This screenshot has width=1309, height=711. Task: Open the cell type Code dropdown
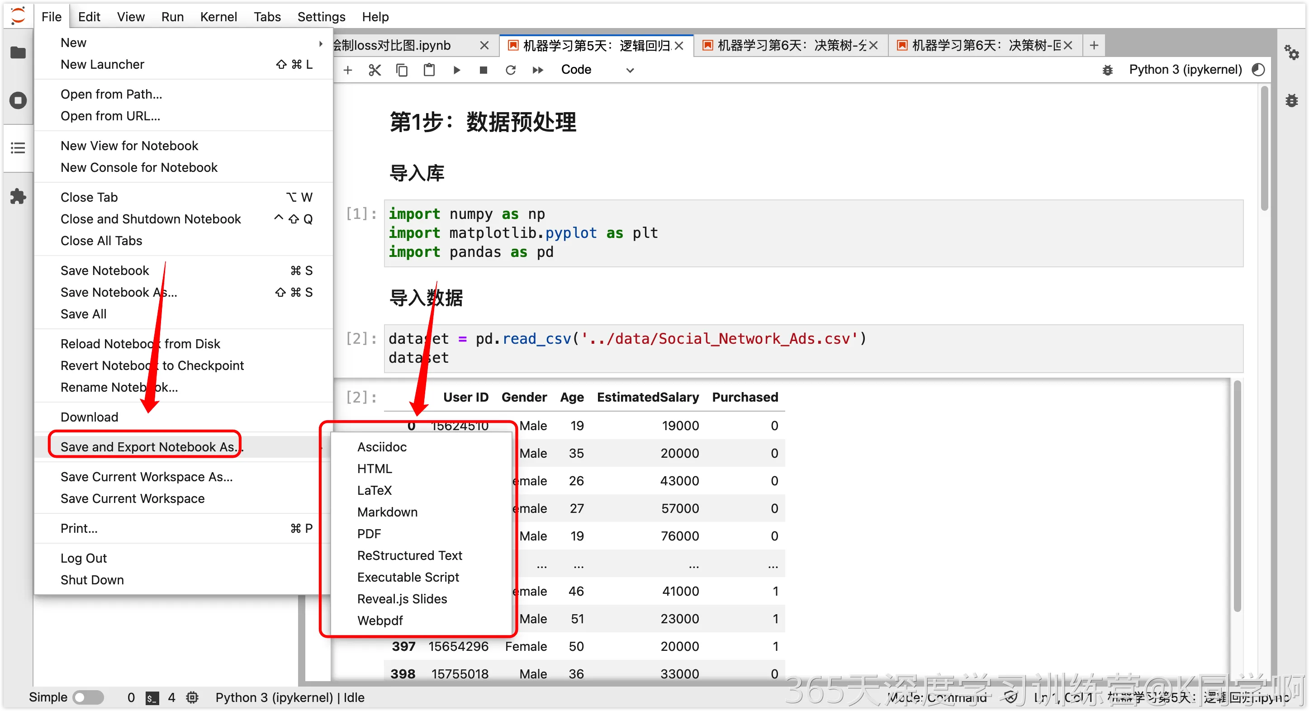tap(597, 70)
